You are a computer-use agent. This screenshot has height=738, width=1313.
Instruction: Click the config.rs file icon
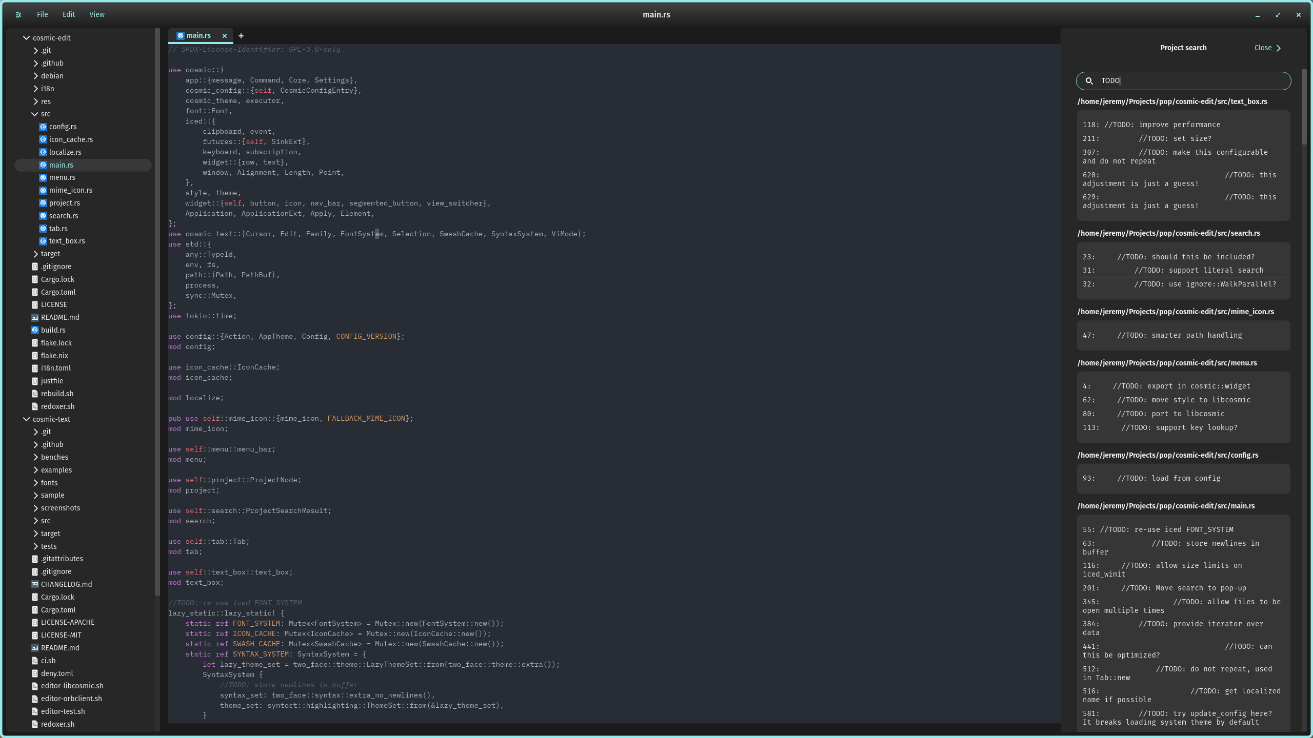43,127
